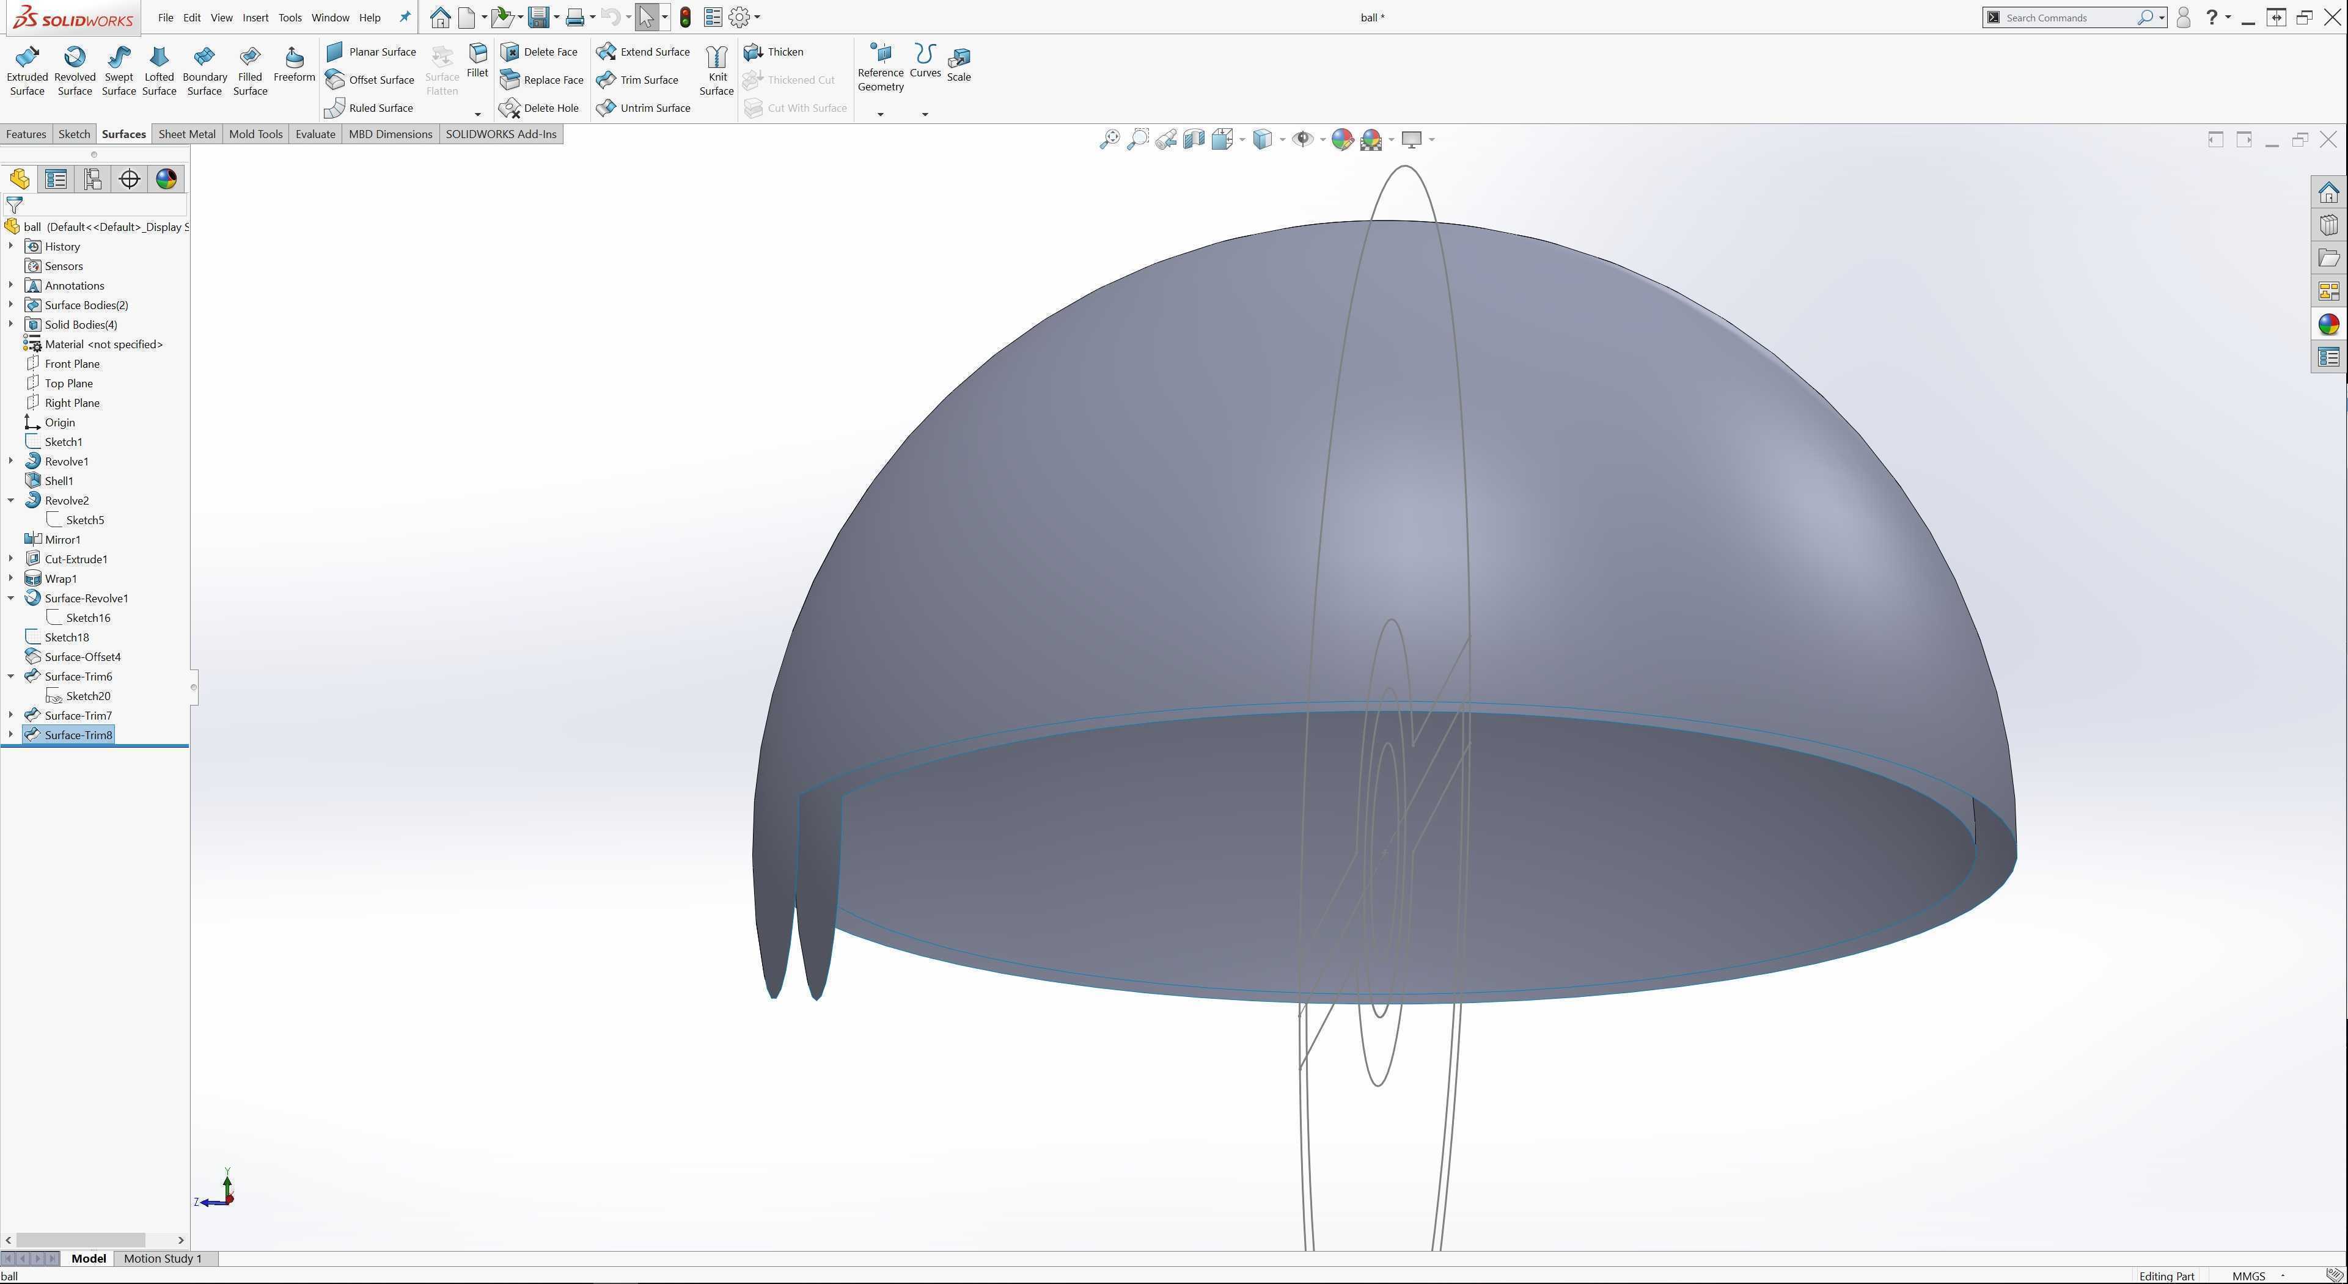Click the feature tree filter field
2348x1284 pixels.
[96, 206]
